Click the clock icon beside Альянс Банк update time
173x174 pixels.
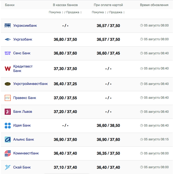[142, 140]
